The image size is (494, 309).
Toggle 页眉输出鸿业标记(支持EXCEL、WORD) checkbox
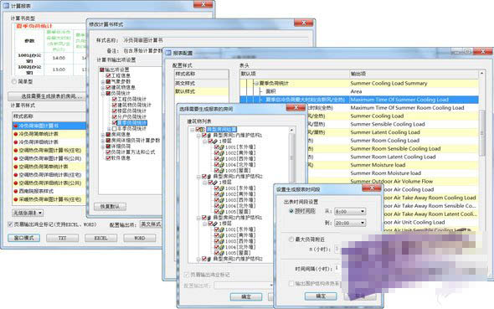click(x=10, y=224)
